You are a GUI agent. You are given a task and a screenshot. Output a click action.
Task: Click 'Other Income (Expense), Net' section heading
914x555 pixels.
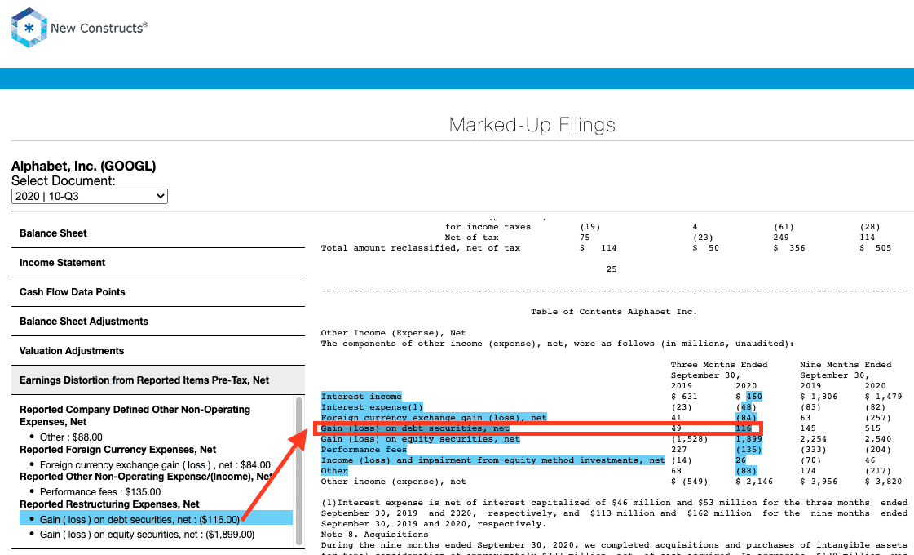394,333
